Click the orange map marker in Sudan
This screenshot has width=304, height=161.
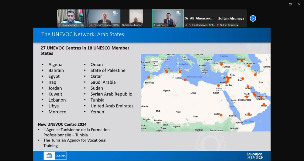(221, 115)
